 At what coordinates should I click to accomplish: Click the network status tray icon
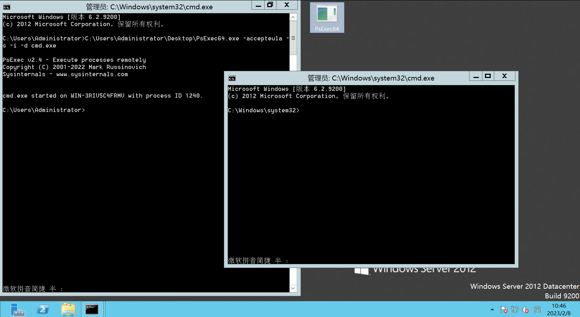515,309
